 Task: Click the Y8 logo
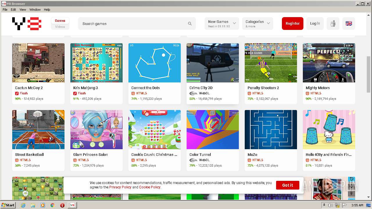pos(27,24)
